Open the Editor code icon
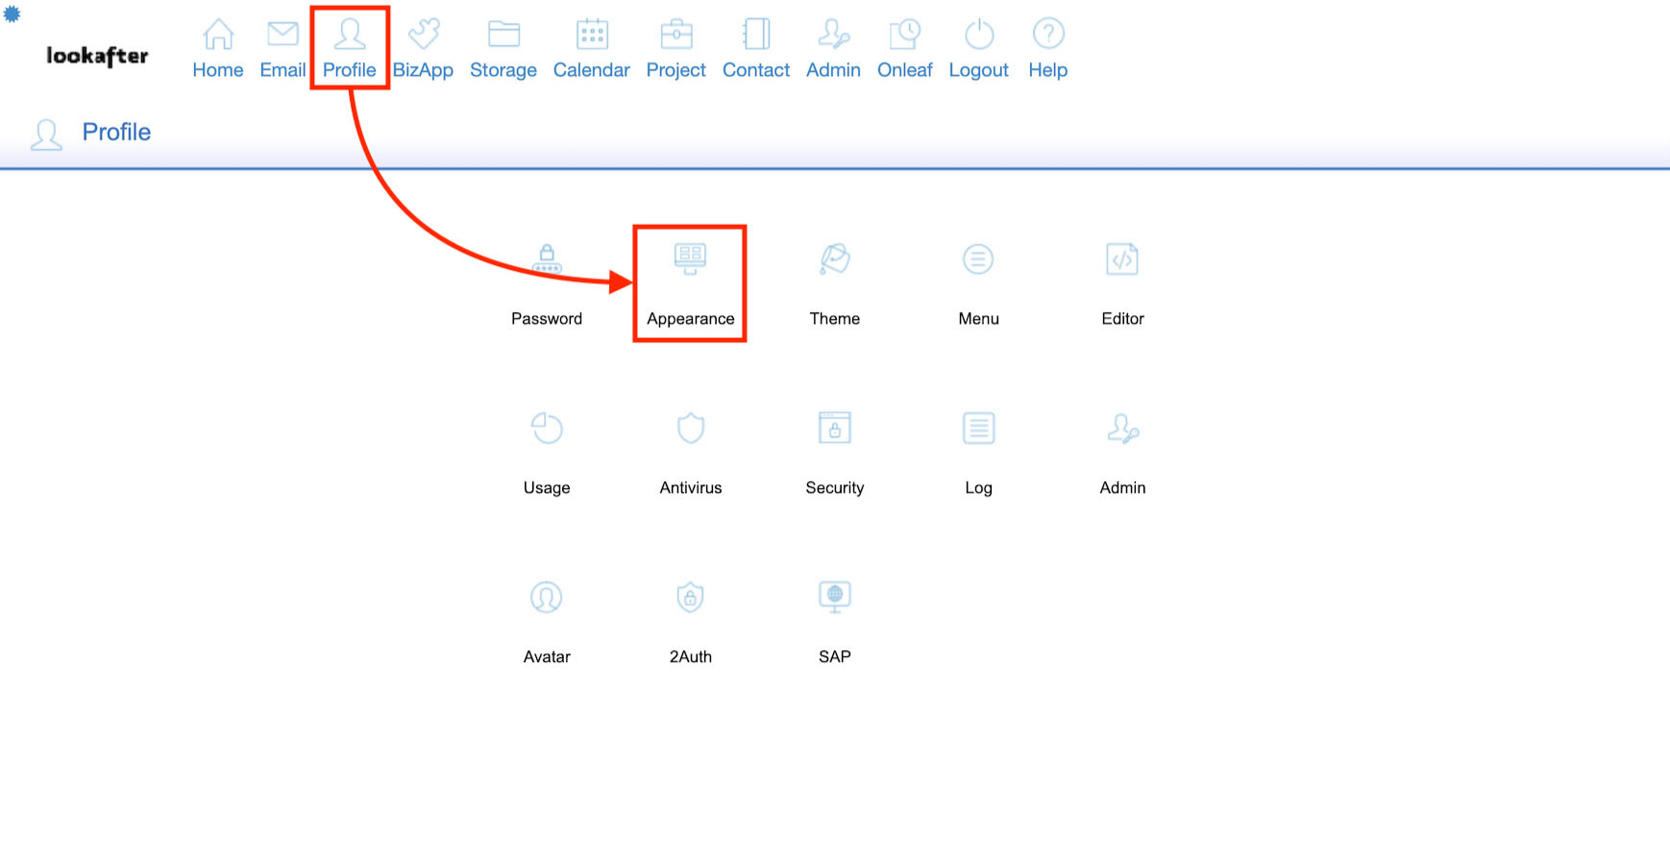The width and height of the screenshot is (1670, 853). pos(1122,259)
